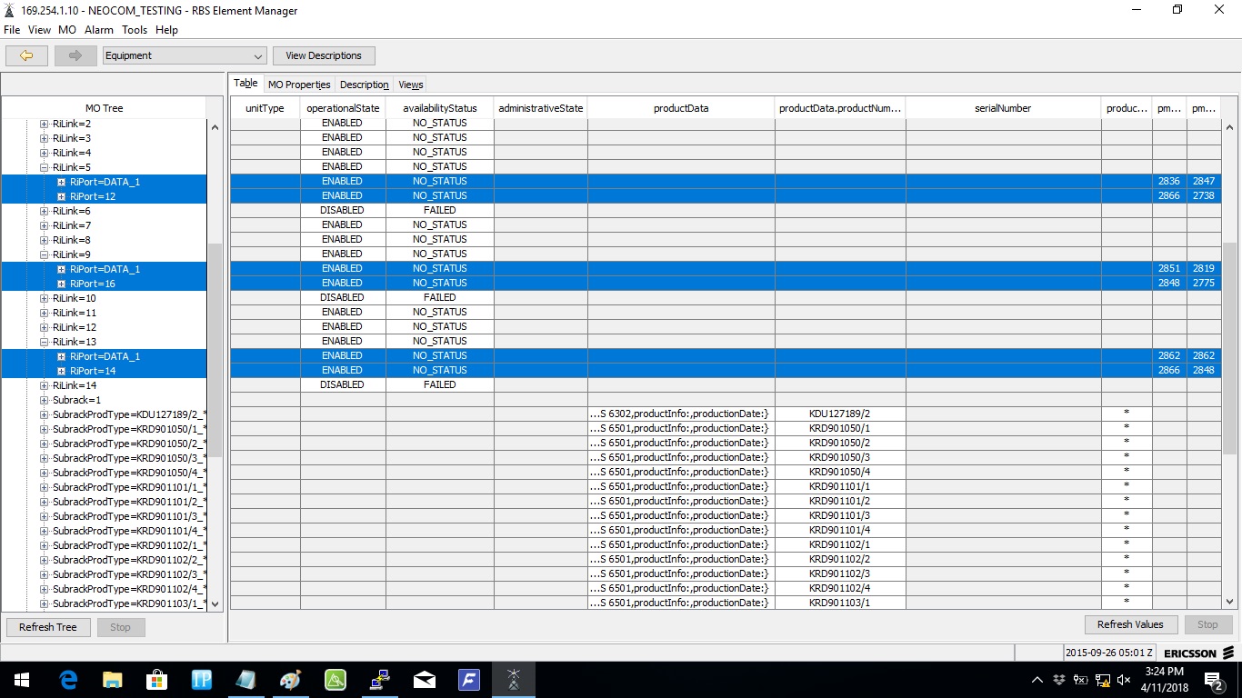This screenshot has height=698, width=1242.
Task: Open File Explorer from the taskbar
Action: pos(113,680)
